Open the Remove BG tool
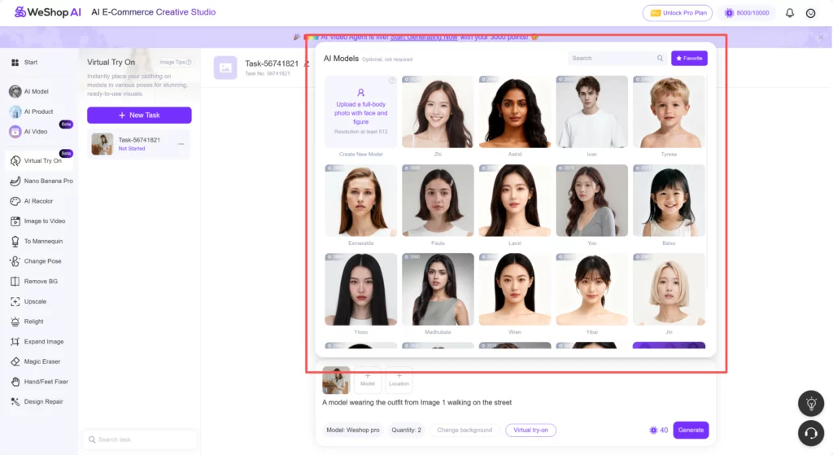 [34, 281]
